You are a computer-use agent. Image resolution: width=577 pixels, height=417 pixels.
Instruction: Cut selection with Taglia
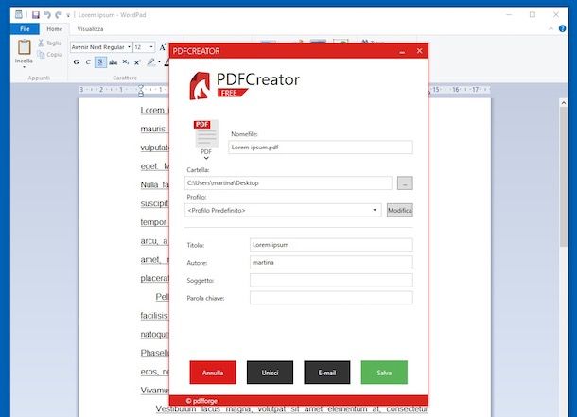click(x=50, y=43)
